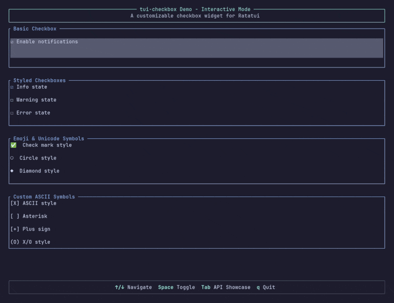The height and width of the screenshot is (303, 394).
Task: Click the Basic Checkbox section title
Action: (34, 29)
